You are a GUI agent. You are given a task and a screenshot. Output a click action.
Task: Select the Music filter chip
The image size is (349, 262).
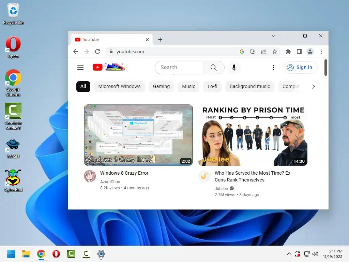tap(188, 86)
